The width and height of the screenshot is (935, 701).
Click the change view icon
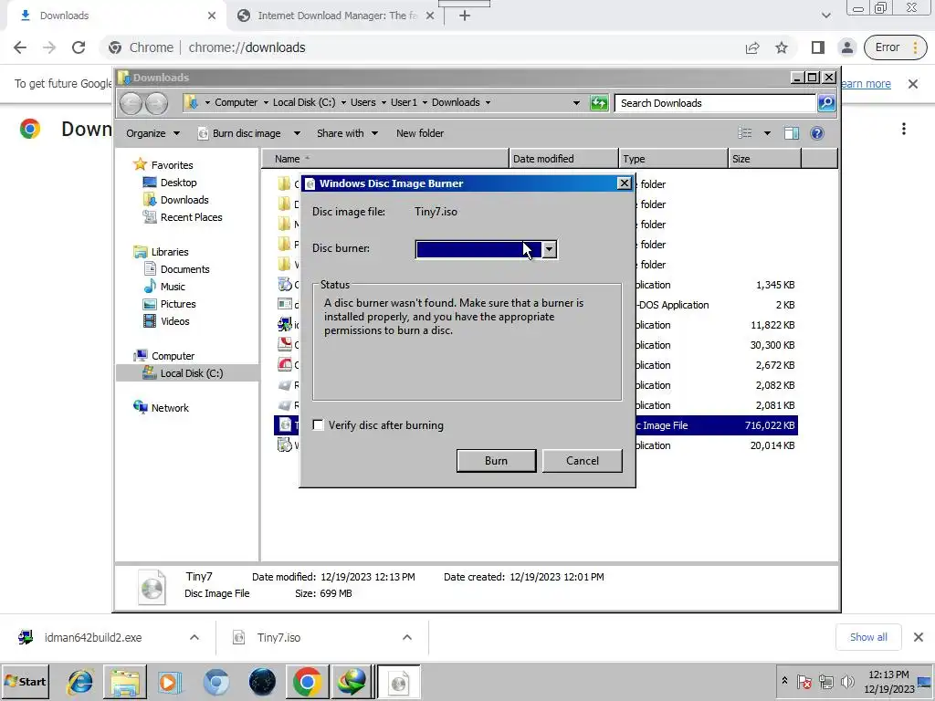745,133
